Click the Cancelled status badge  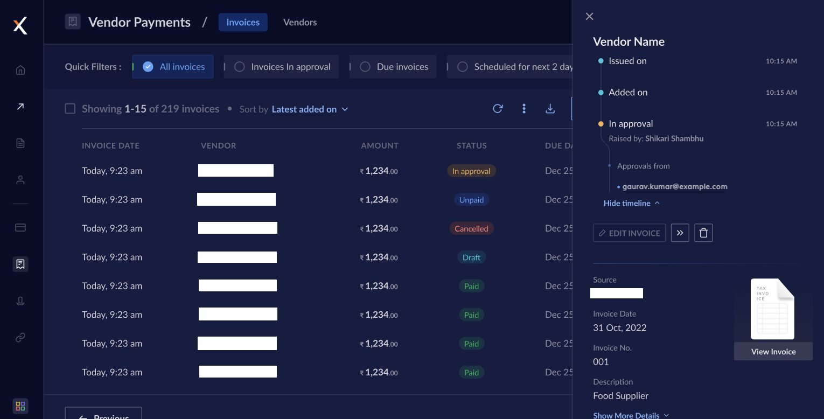pyautogui.click(x=471, y=228)
